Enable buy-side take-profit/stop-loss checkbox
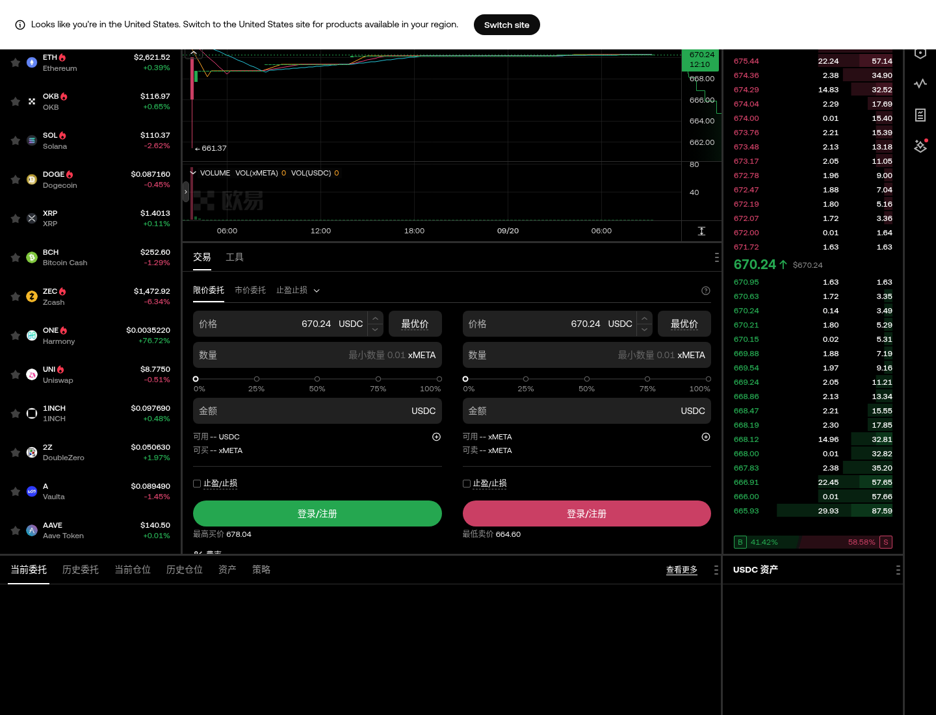 pyautogui.click(x=197, y=484)
